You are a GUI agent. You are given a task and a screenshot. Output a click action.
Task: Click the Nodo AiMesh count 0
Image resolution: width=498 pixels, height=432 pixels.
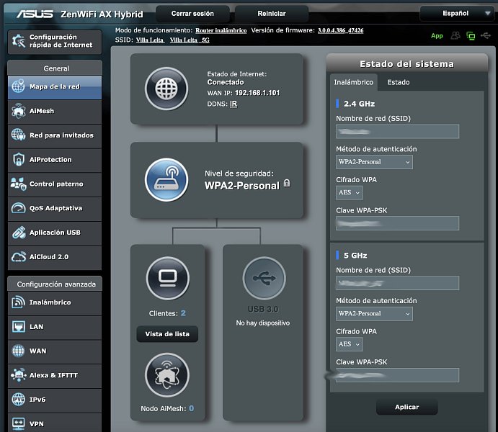192,408
